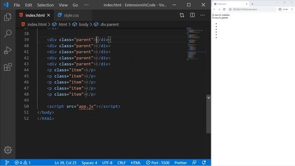This screenshot has height=166, width=295.
Task: Open the Search view in activity bar
Action: click(x=8, y=34)
